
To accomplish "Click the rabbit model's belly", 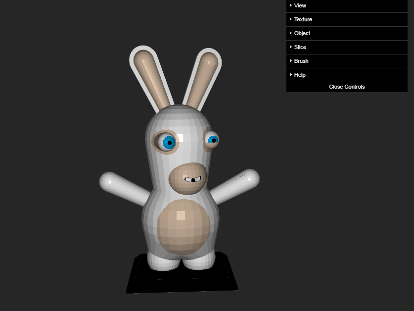I will point(183,227).
